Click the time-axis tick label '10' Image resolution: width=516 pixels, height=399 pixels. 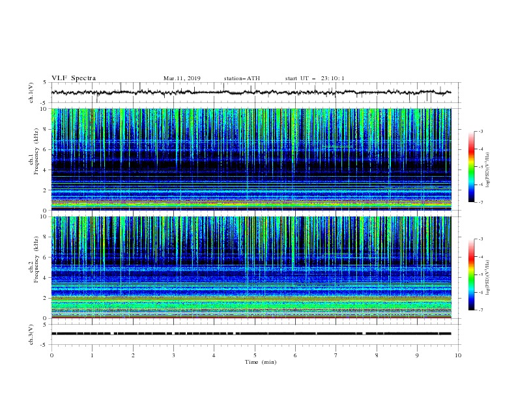coord(458,355)
